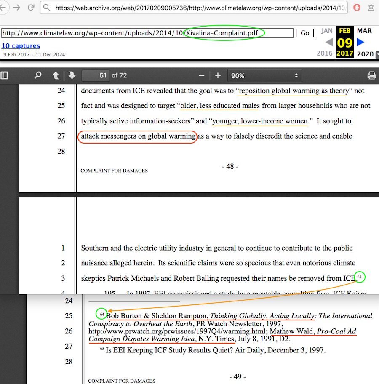Select the MAR month capture
The width and height of the screenshot is (379, 384).
tap(364, 31)
